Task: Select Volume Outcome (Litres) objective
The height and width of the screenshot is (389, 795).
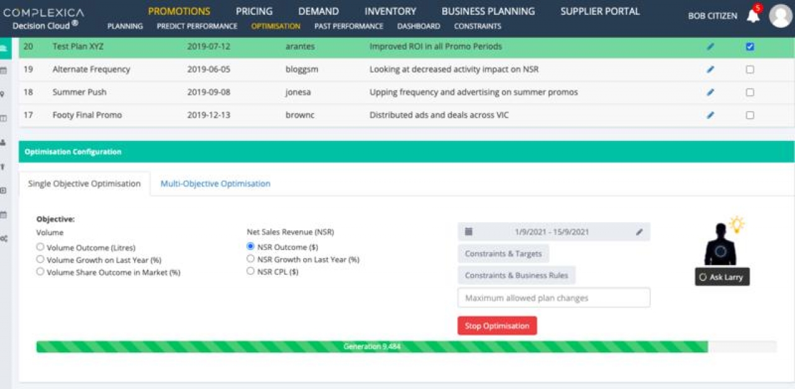Action: [x=40, y=246]
